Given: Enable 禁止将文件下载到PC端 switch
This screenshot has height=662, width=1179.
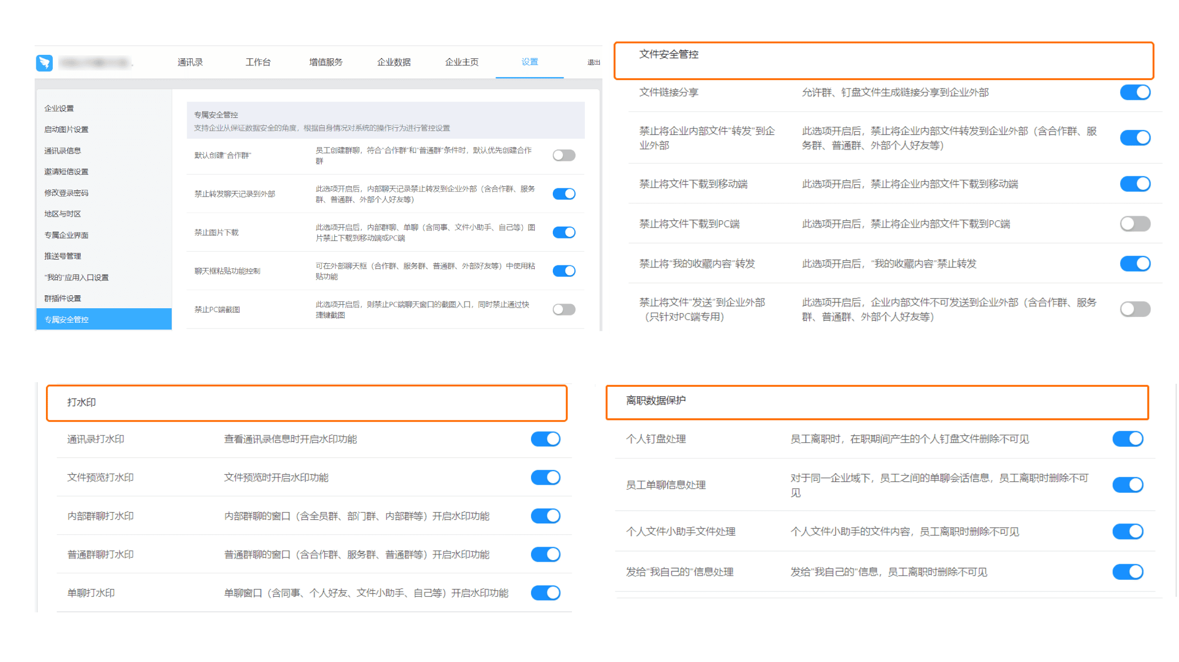Looking at the screenshot, I should click(1135, 223).
